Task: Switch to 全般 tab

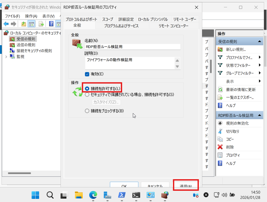Action: 77,25
